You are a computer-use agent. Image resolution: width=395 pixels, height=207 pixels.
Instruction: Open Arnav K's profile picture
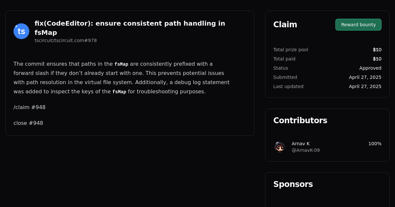[279, 147]
